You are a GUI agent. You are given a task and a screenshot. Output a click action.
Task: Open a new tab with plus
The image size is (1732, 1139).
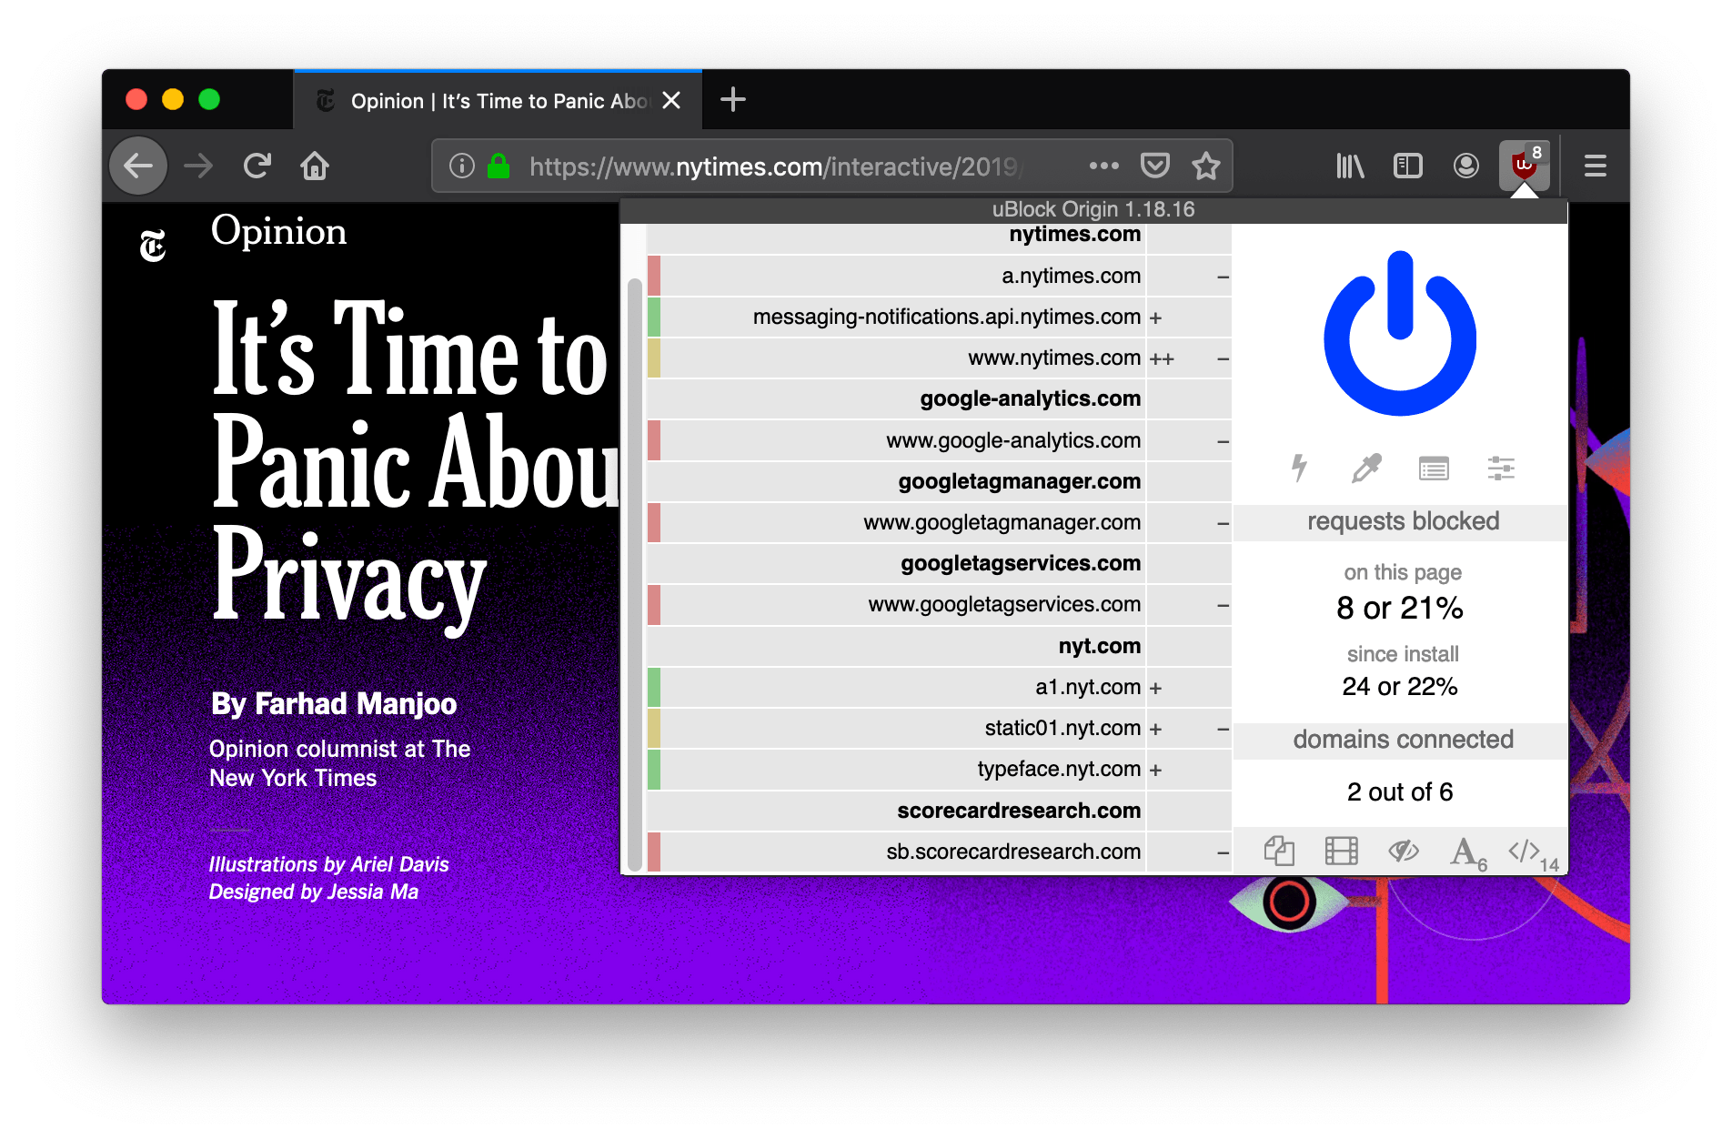tap(732, 99)
